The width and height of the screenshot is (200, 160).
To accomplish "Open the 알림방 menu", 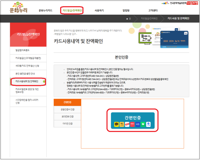I will coord(126,10).
